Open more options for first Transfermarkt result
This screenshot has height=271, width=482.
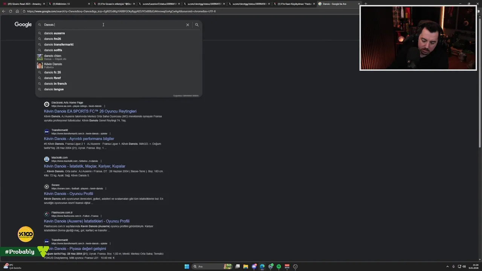(110, 134)
